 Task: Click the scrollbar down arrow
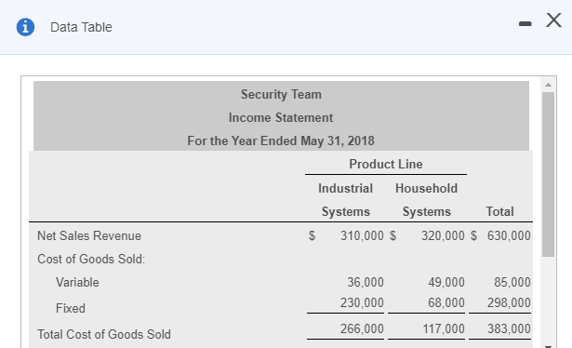click(x=548, y=346)
